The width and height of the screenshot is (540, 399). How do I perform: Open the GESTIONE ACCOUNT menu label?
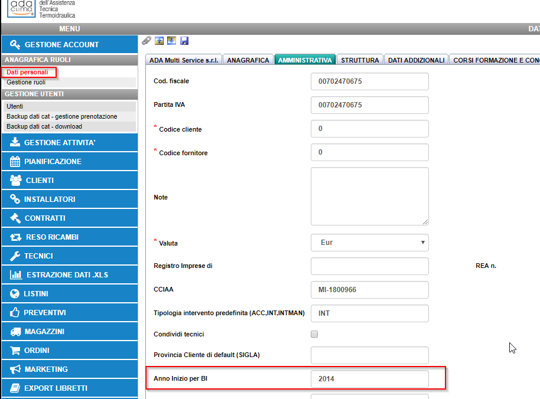[61, 44]
